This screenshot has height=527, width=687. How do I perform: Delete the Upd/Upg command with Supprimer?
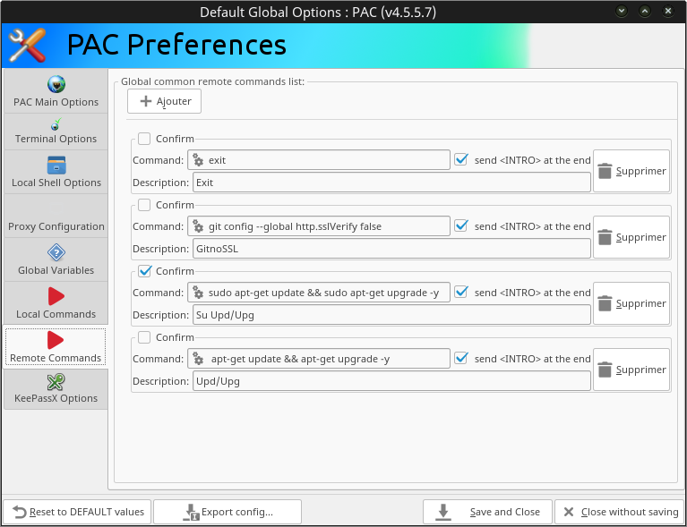631,370
